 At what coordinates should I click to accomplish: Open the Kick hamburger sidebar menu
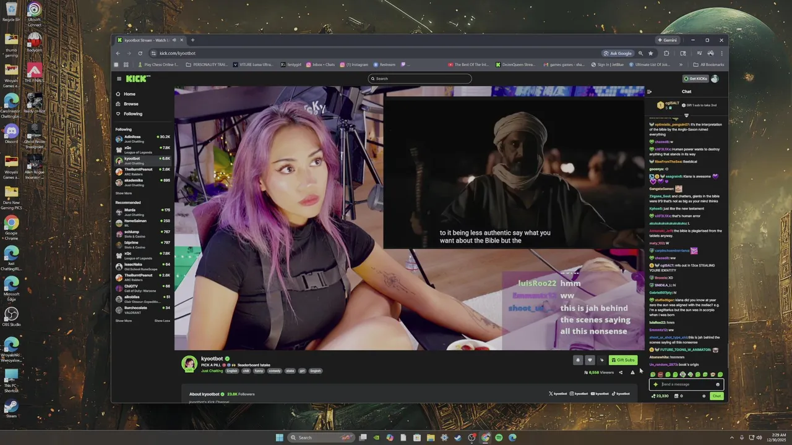pos(119,78)
